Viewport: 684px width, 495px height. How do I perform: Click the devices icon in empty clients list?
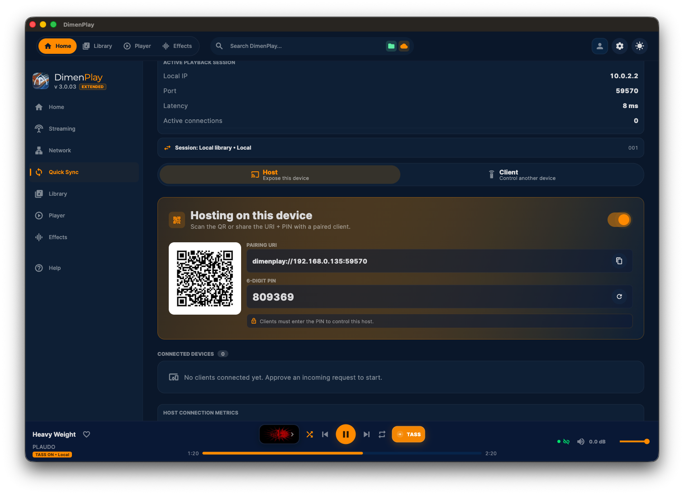tap(174, 377)
